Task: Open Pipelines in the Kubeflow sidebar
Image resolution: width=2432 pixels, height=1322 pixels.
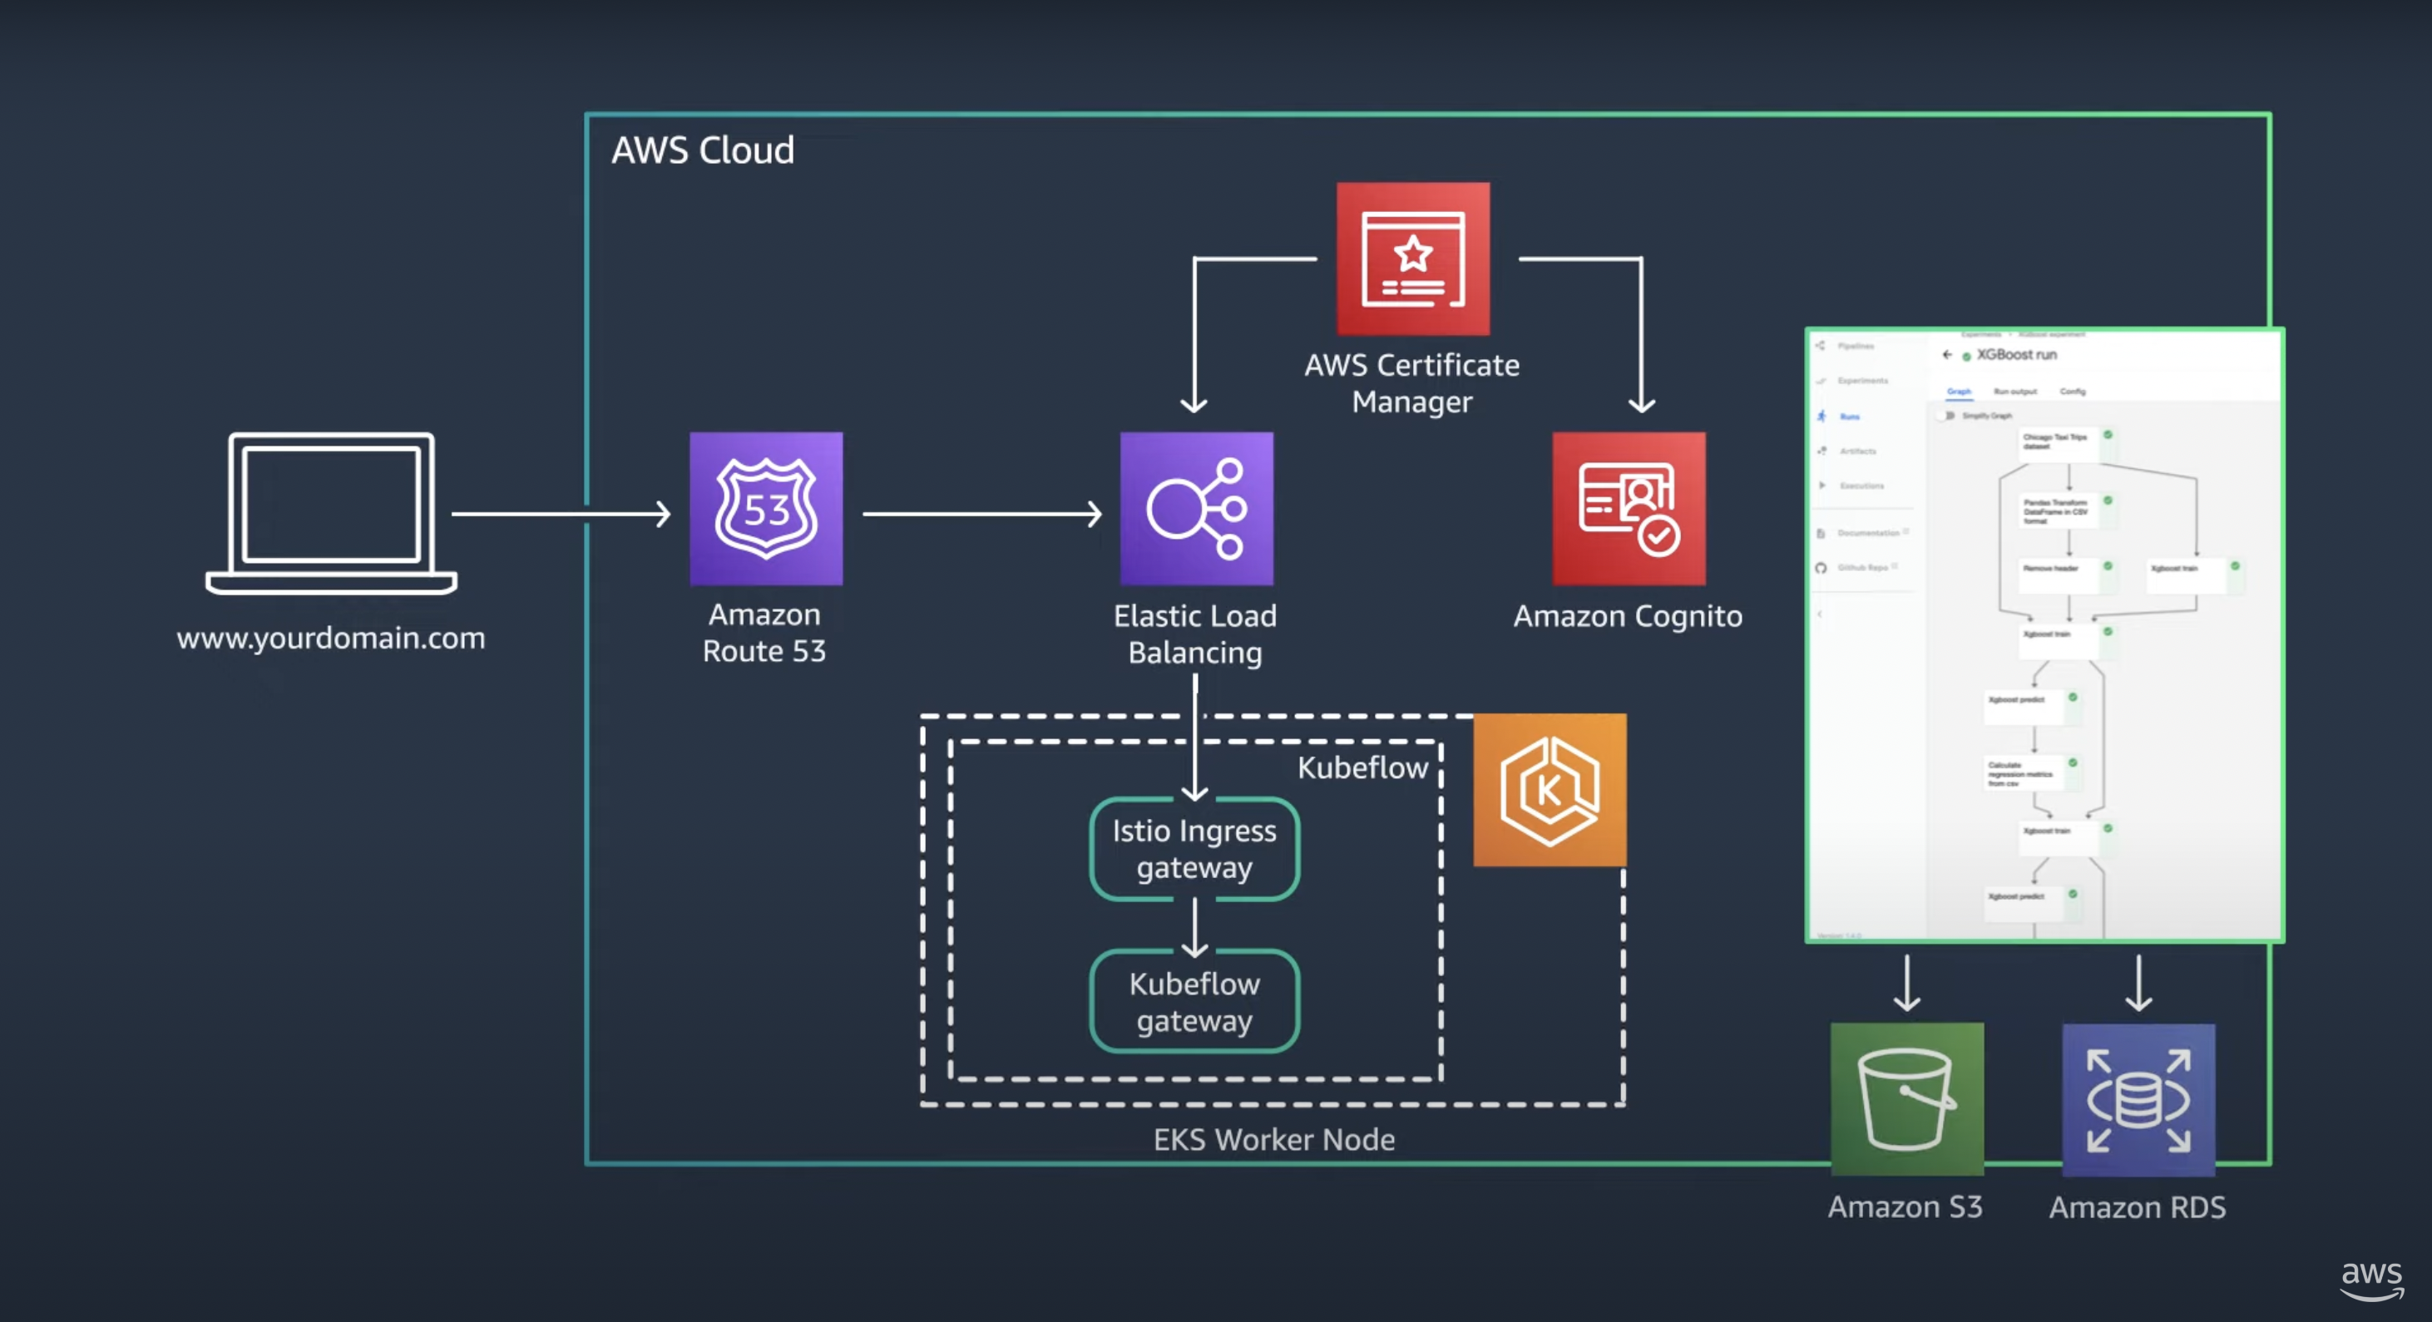Action: pyautogui.click(x=1855, y=347)
